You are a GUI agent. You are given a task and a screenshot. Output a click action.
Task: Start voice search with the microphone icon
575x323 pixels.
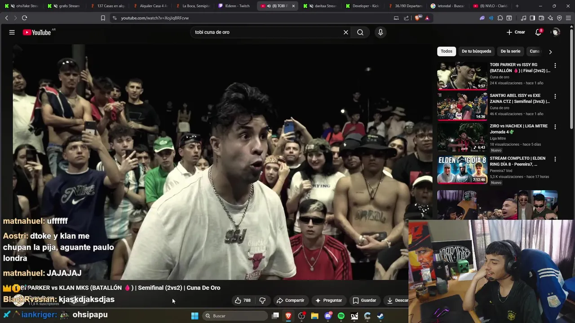tap(380, 32)
